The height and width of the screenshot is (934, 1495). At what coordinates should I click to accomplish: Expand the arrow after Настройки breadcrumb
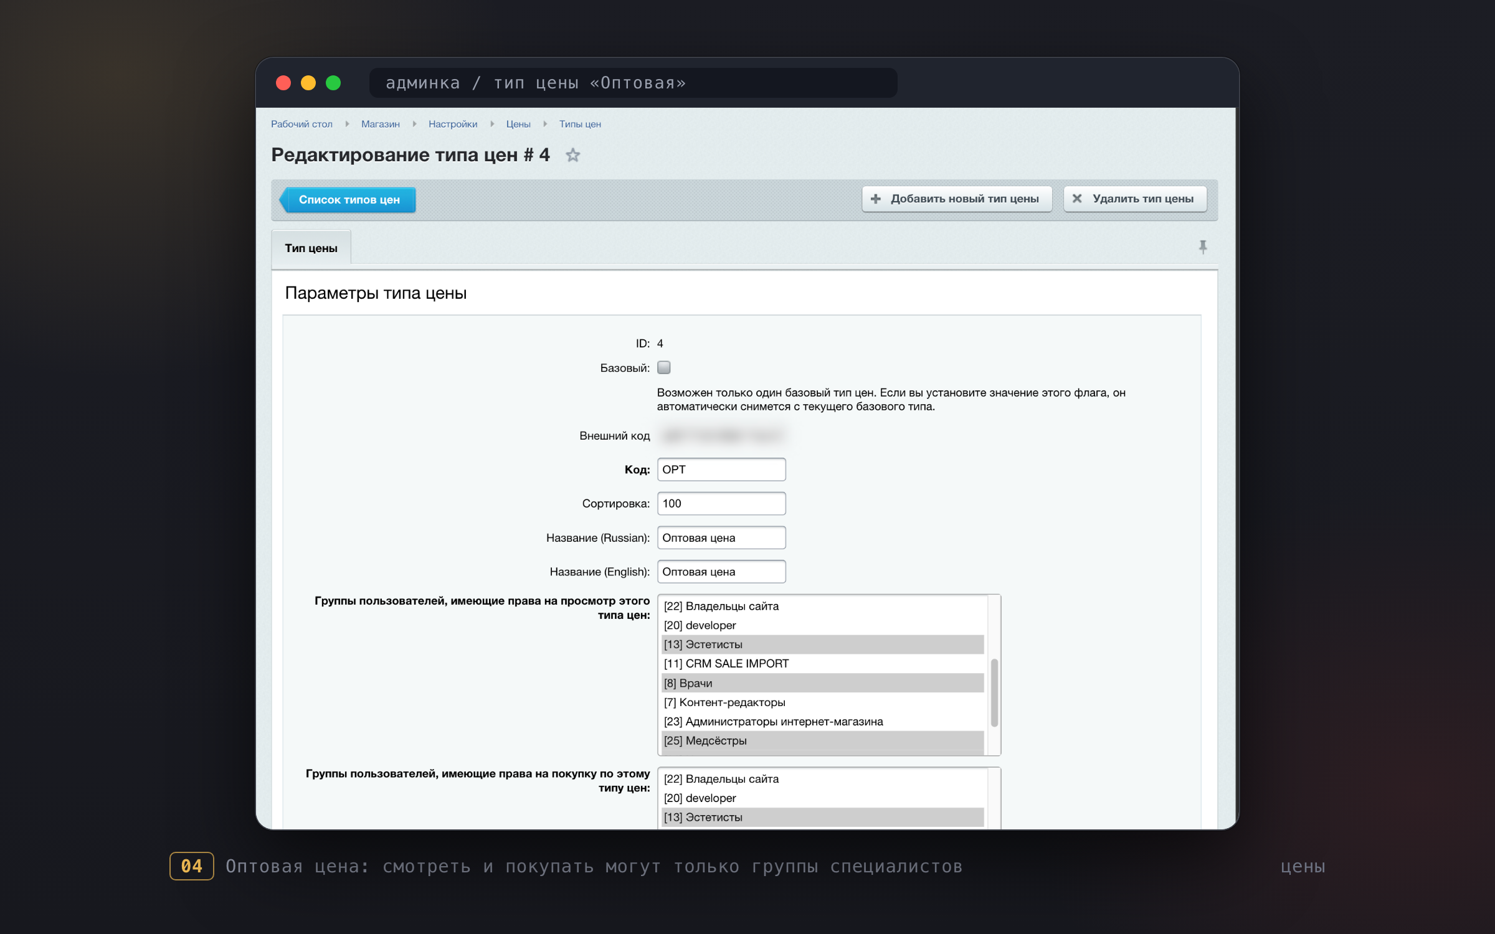(492, 124)
